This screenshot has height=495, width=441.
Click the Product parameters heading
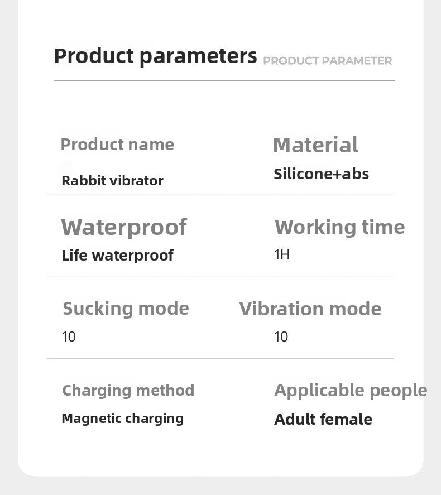[x=155, y=56]
